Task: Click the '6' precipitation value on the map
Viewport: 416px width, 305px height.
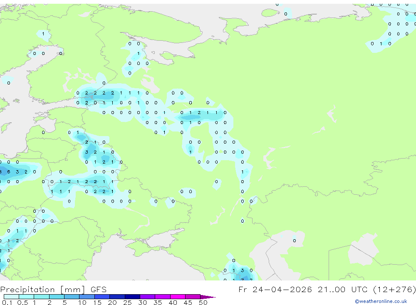Action: pos(9,172)
